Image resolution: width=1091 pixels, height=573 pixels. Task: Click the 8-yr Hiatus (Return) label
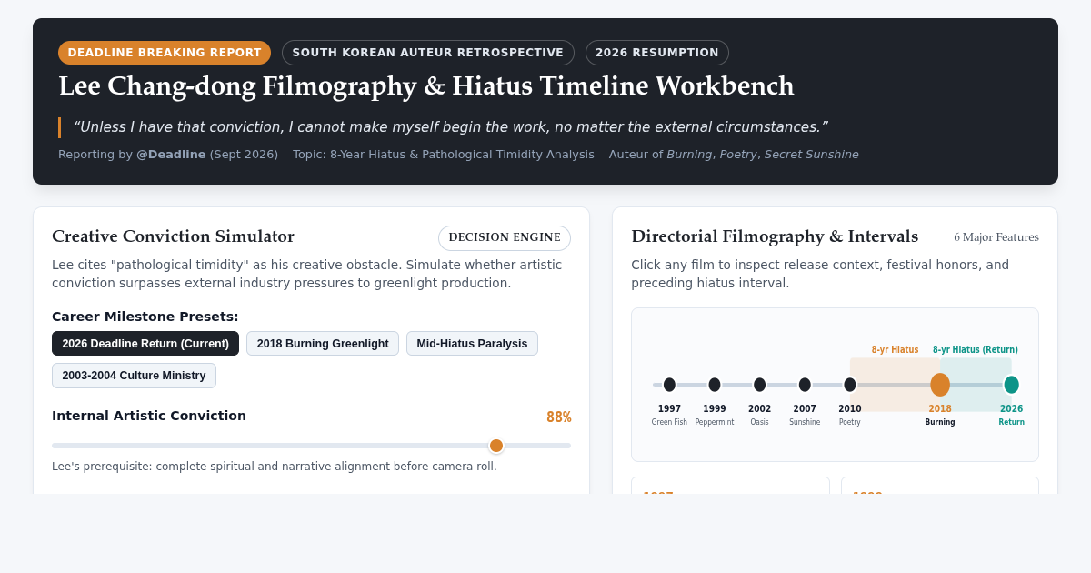976,350
